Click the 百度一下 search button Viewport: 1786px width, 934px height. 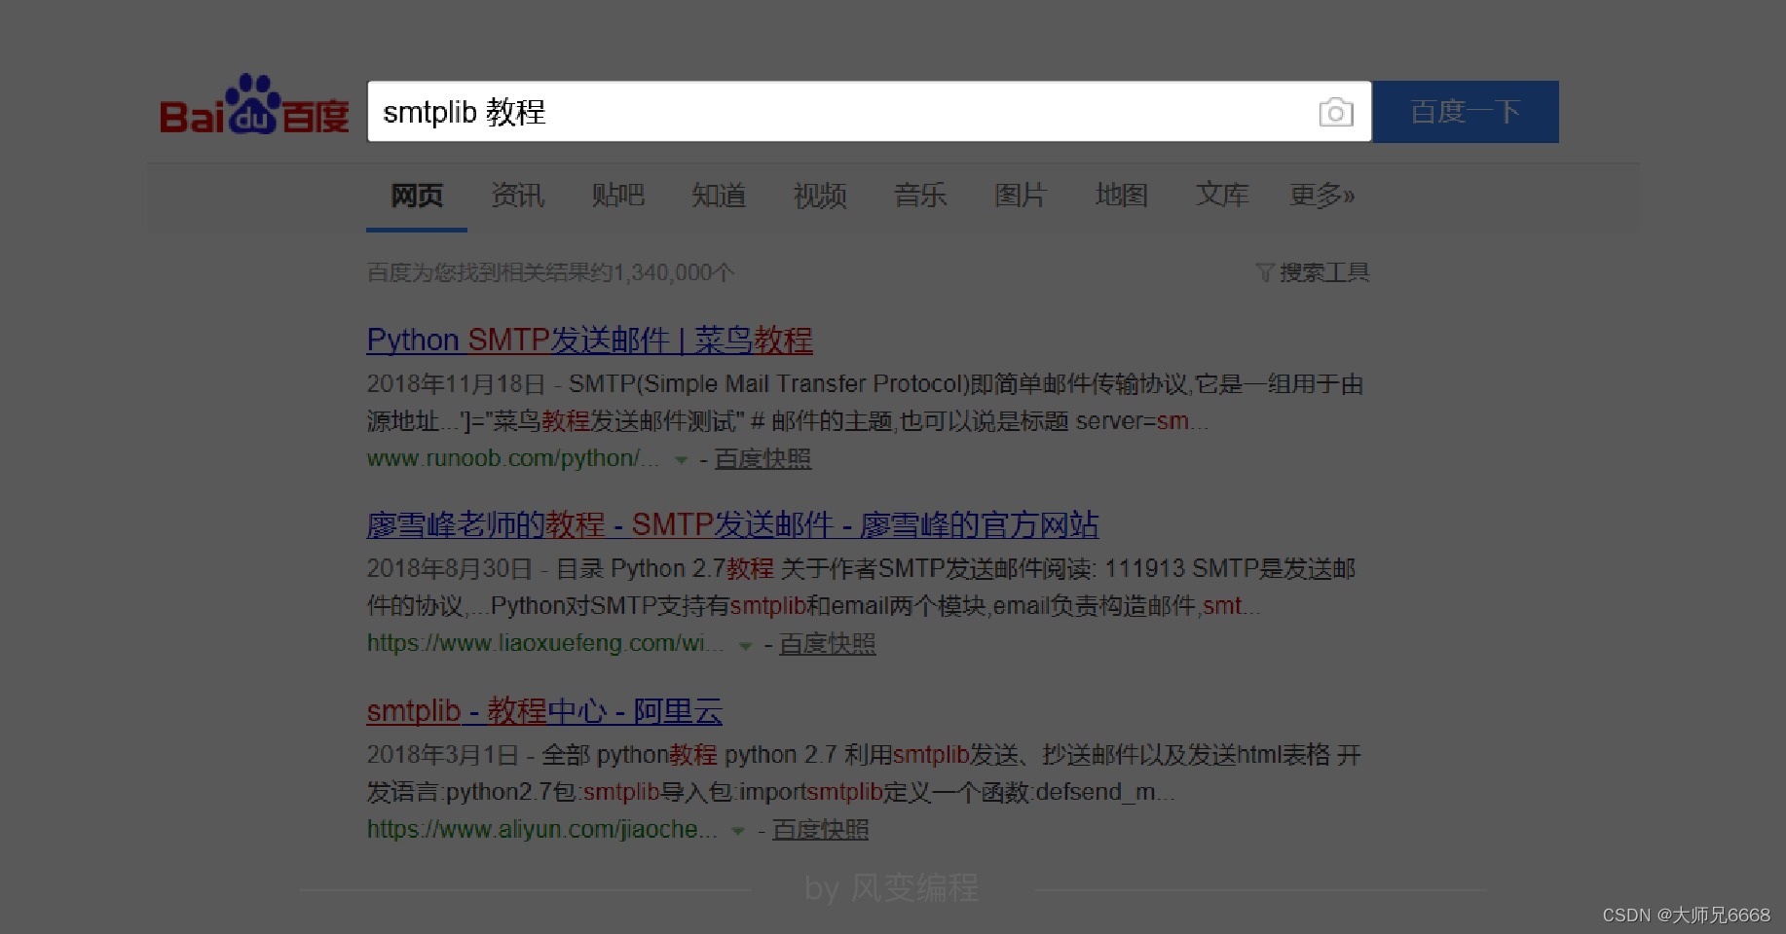click(1466, 112)
